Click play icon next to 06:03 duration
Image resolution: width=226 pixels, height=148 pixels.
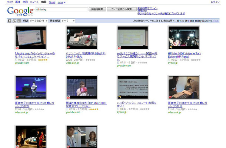pos(169,60)
